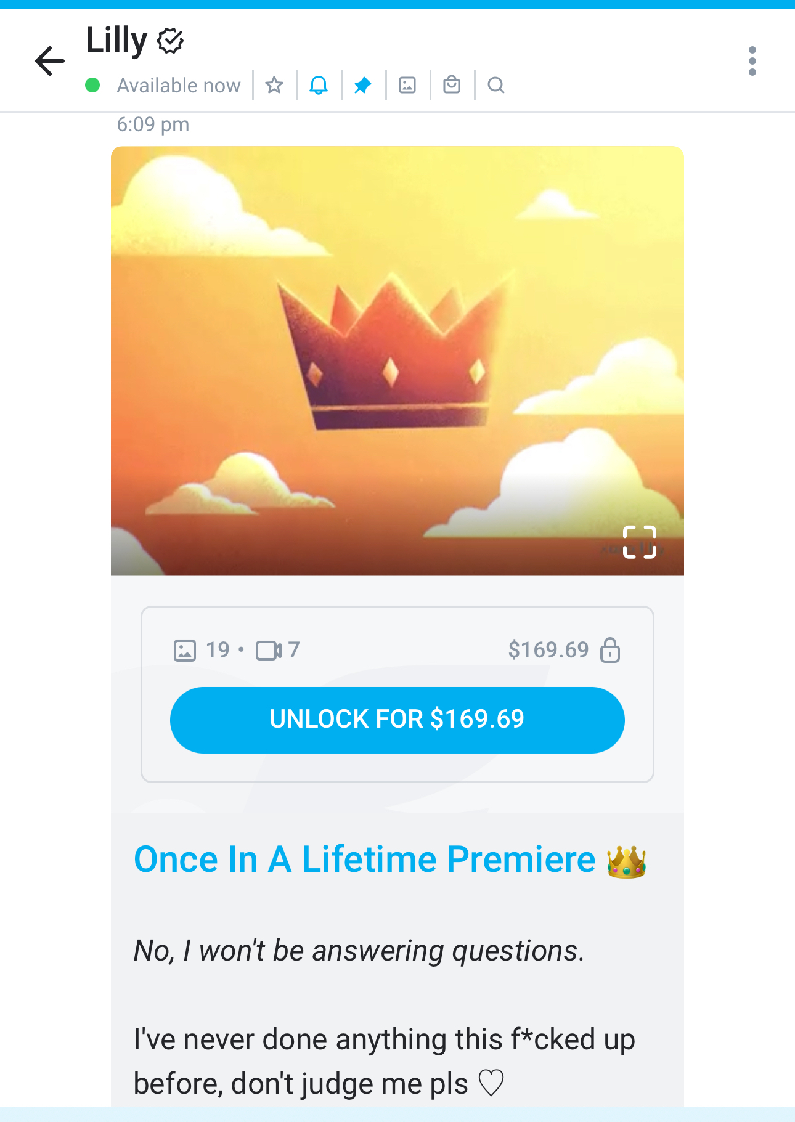This screenshot has height=1122, width=795.
Task: Click the verified badge next to Lilly
Action: 170,41
